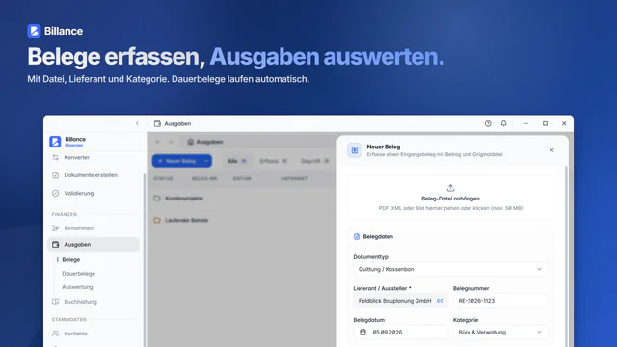This screenshot has width=617, height=347.
Task: Close the Neuer Beleg panel
Action: pyautogui.click(x=551, y=150)
